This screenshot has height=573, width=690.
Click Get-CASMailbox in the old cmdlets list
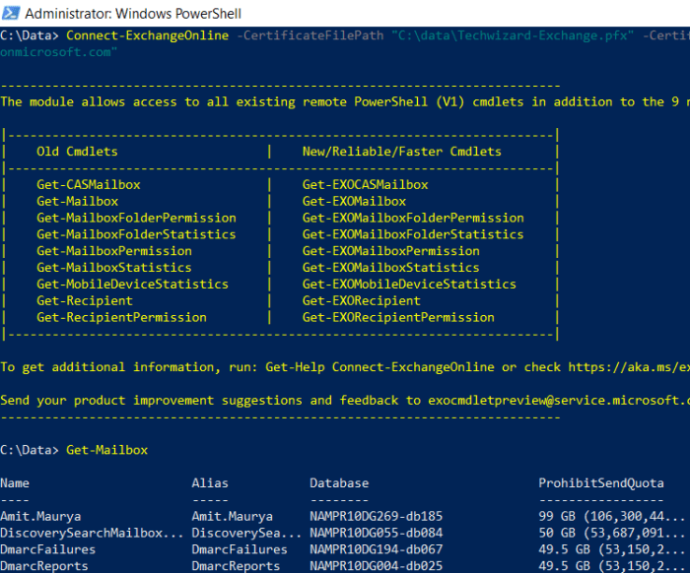[x=89, y=184]
